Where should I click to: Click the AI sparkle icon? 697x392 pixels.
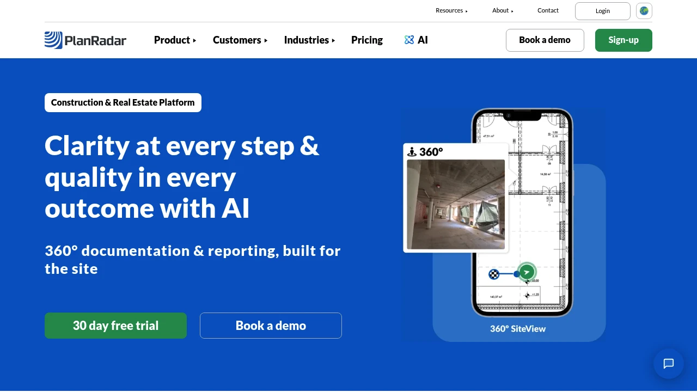click(409, 40)
